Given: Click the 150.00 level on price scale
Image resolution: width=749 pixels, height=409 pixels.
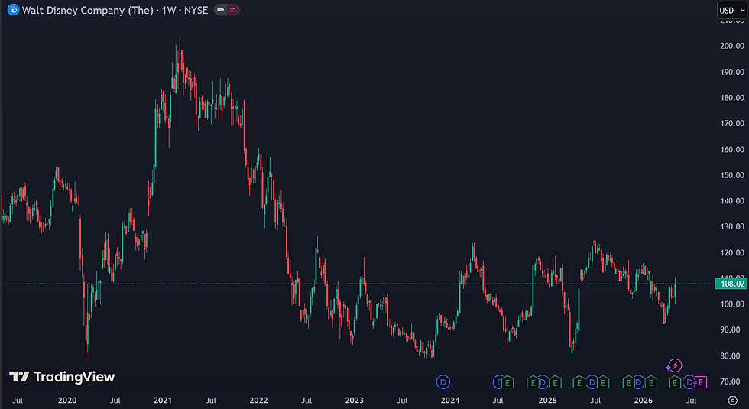Looking at the screenshot, I should coord(732,175).
